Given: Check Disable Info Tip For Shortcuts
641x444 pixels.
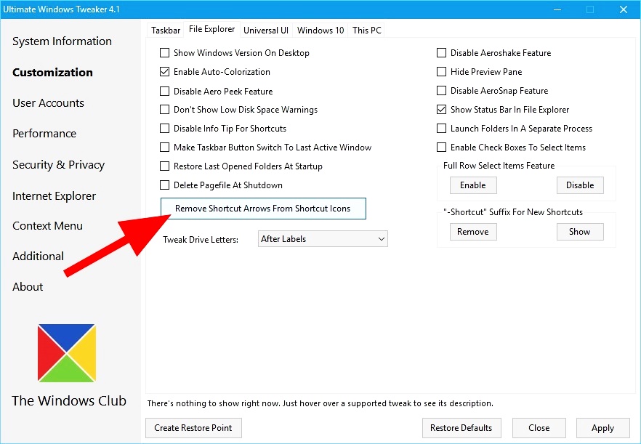Looking at the screenshot, I should coord(164,129).
